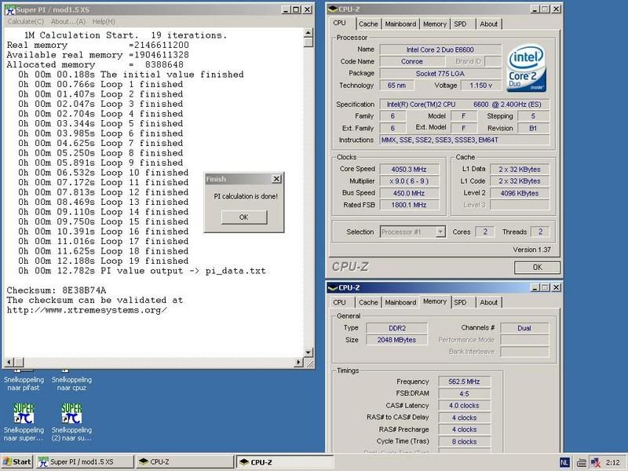This screenshot has height=471, width=628.
Task: Click the Instructions field 'MMX, SSE, SSE2, SSE3, SSSE3, EM64T'
Action: [x=465, y=140]
